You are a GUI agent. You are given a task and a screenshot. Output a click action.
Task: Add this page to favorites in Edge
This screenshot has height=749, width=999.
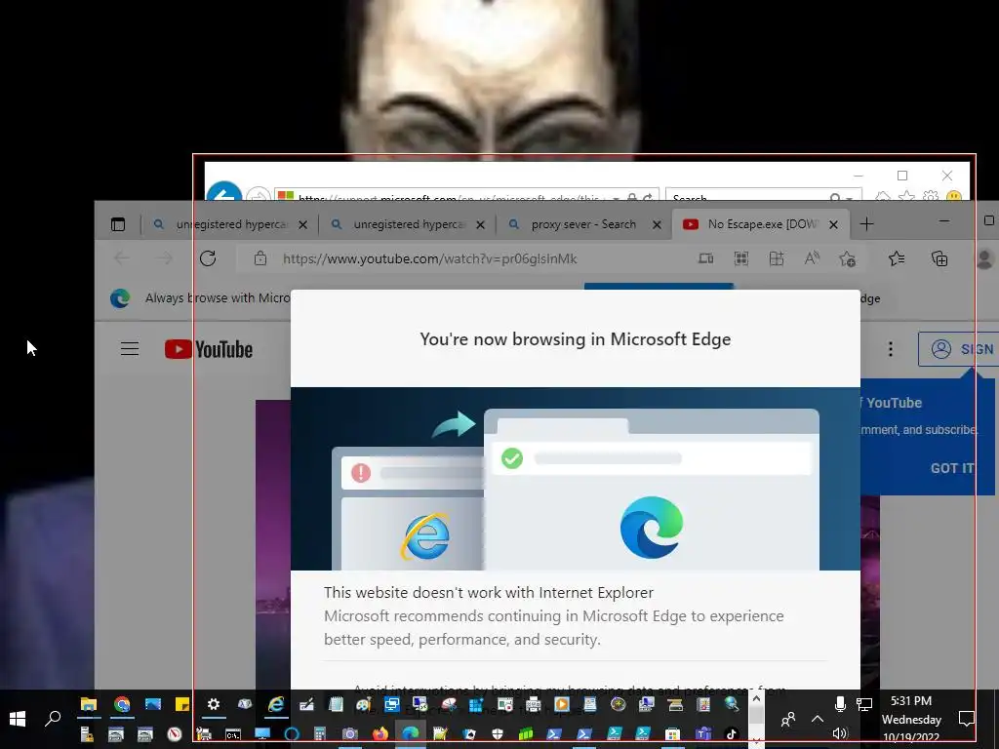tap(847, 258)
